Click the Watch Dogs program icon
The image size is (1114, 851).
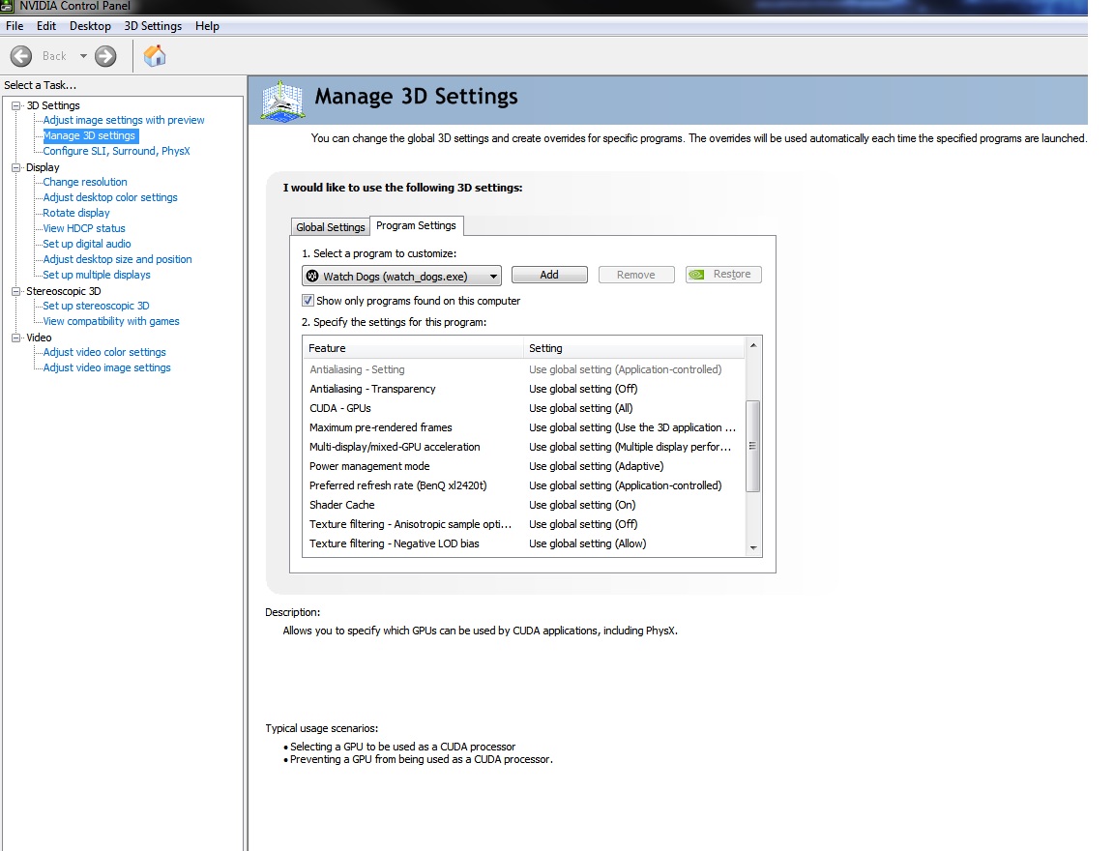pos(312,276)
